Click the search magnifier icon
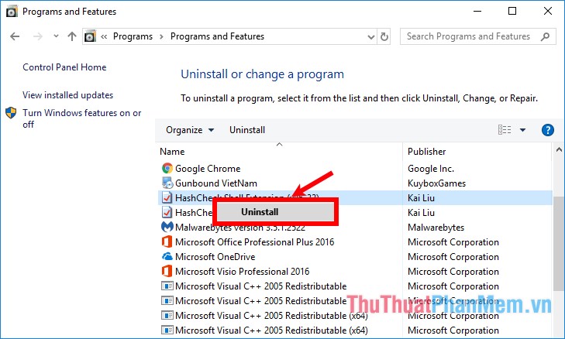 pos(546,36)
